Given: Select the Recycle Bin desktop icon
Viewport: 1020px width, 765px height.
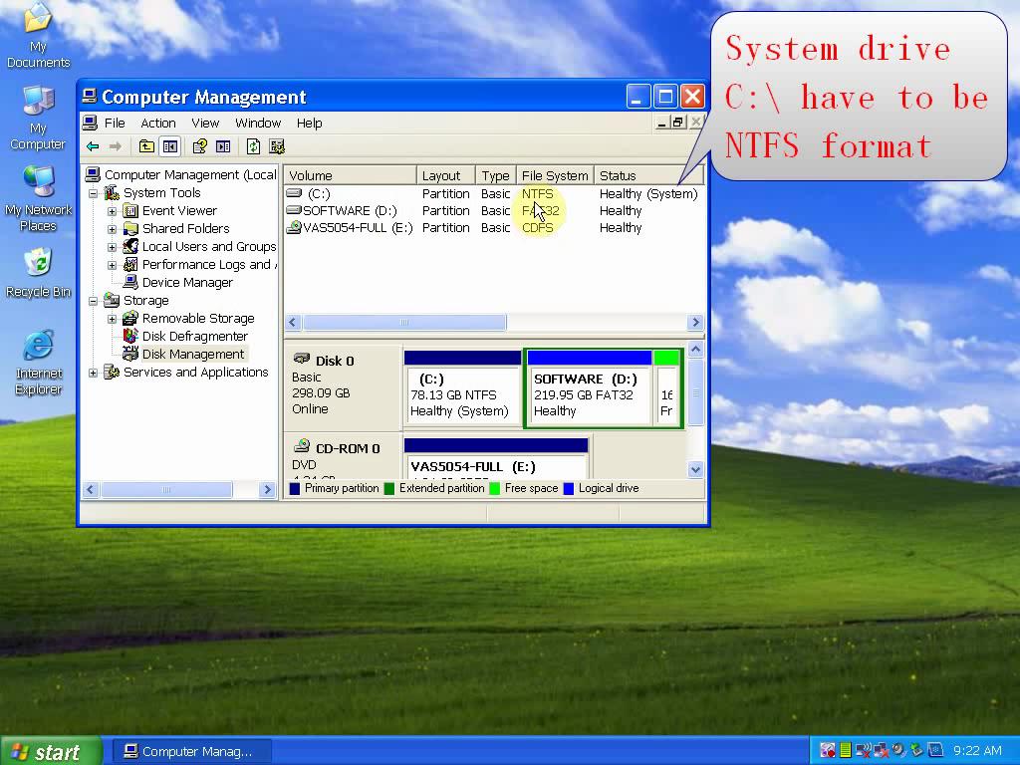Looking at the screenshot, I should tap(38, 265).
